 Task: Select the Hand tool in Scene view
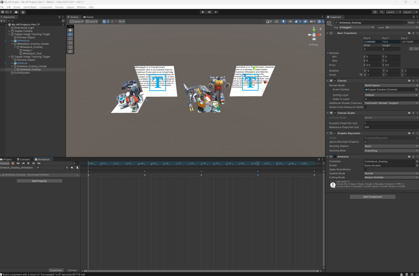tap(70, 30)
